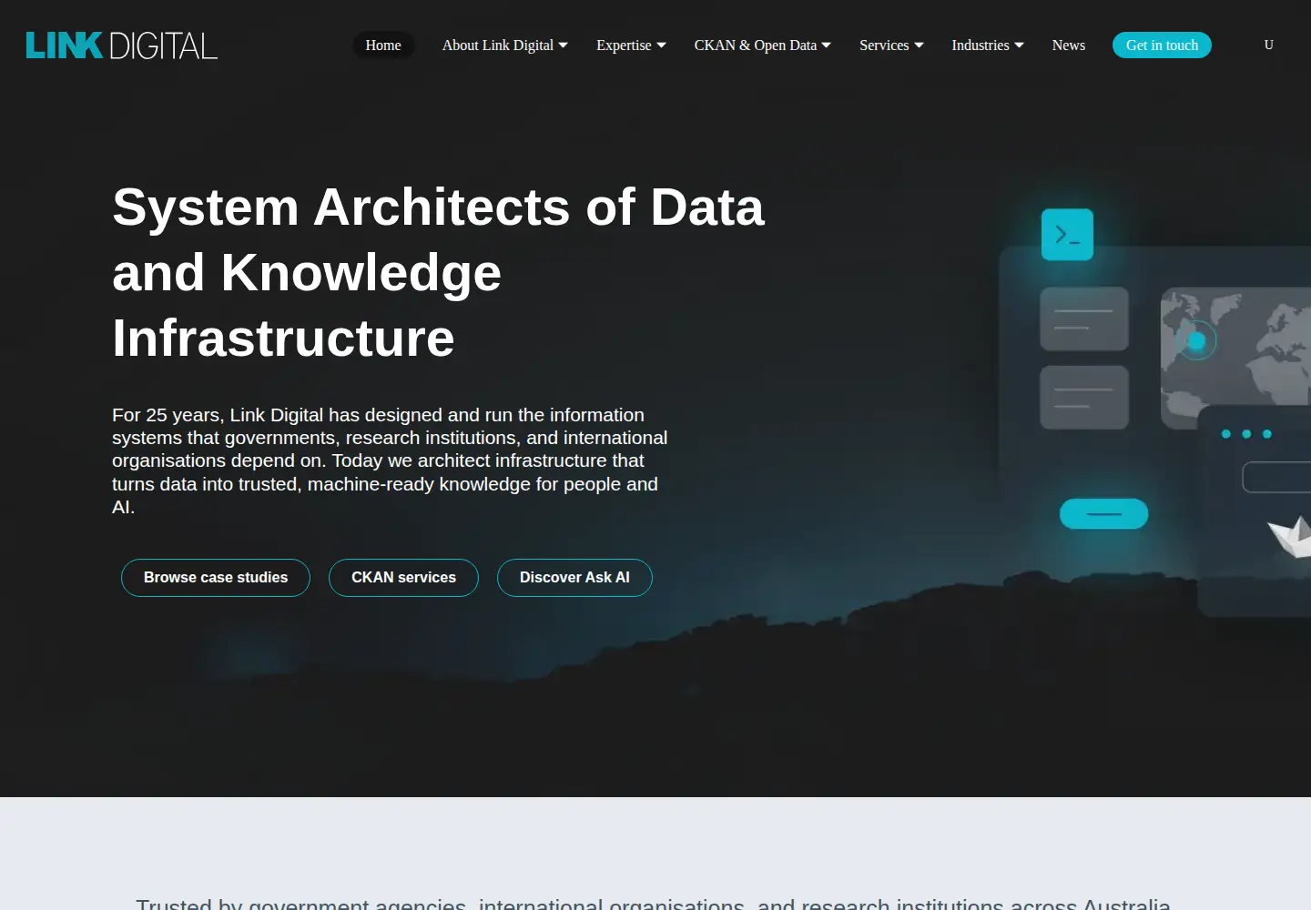Viewport: 1311px width, 910px height.
Task: Expand the Services dropdown menu
Action: (891, 45)
